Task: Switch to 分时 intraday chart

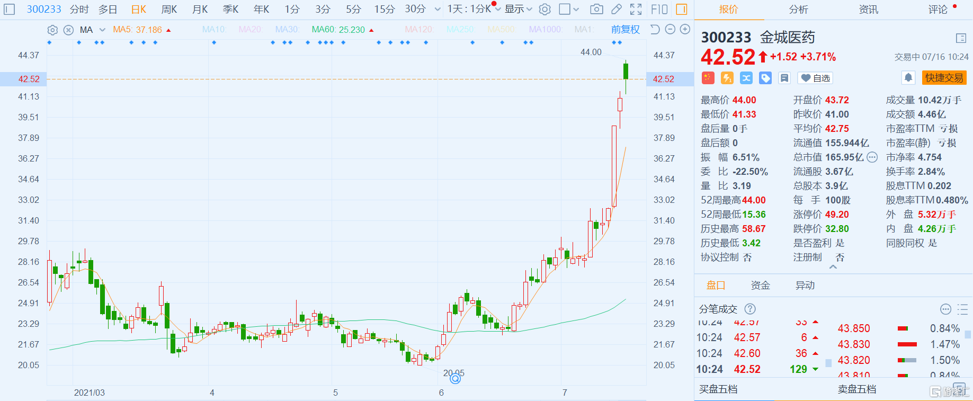Action: [79, 9]
